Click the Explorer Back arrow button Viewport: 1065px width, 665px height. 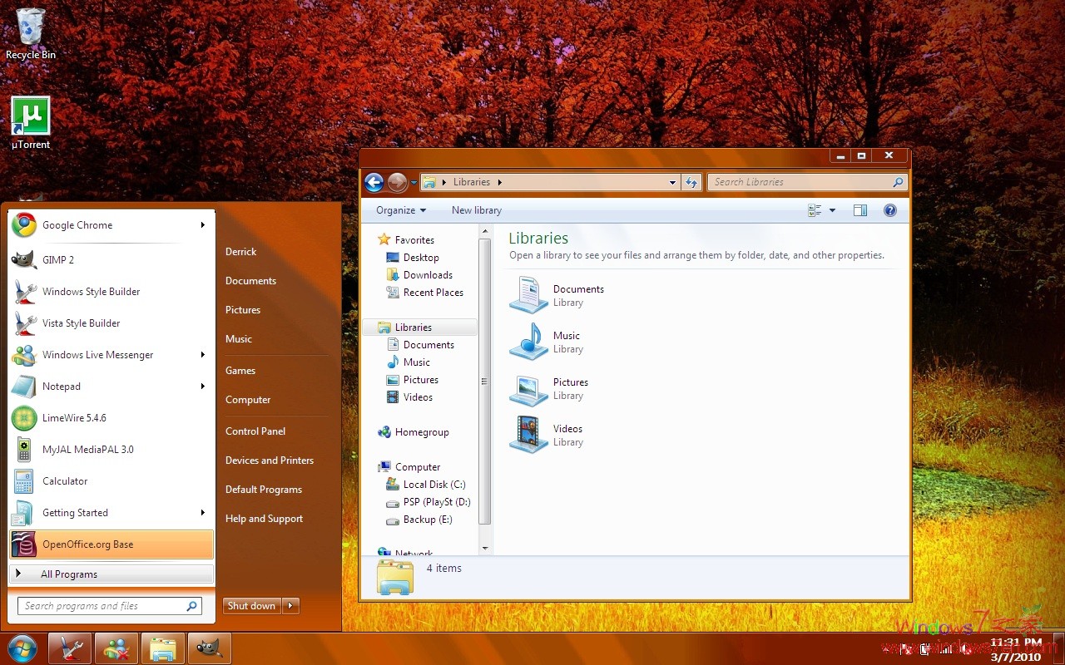click(x=374, y=182)
